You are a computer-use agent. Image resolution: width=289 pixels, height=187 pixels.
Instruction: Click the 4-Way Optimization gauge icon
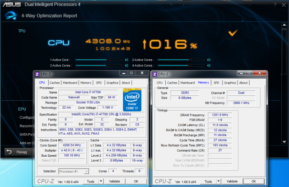[11, 16]
